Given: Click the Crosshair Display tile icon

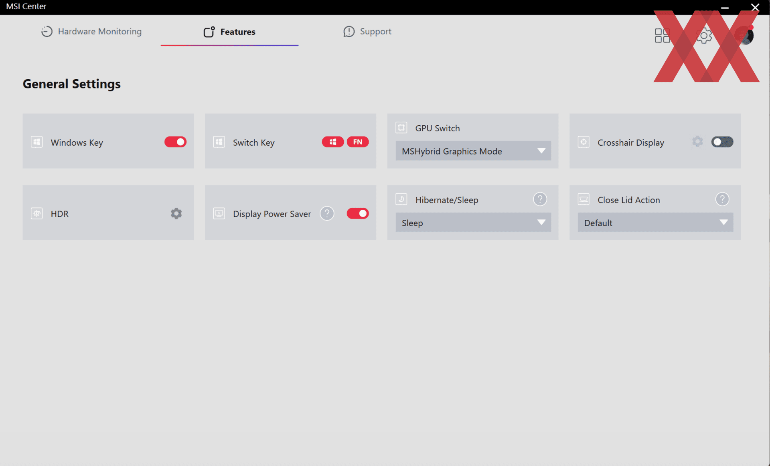Looking at the screenshot, I should point(584,142).
